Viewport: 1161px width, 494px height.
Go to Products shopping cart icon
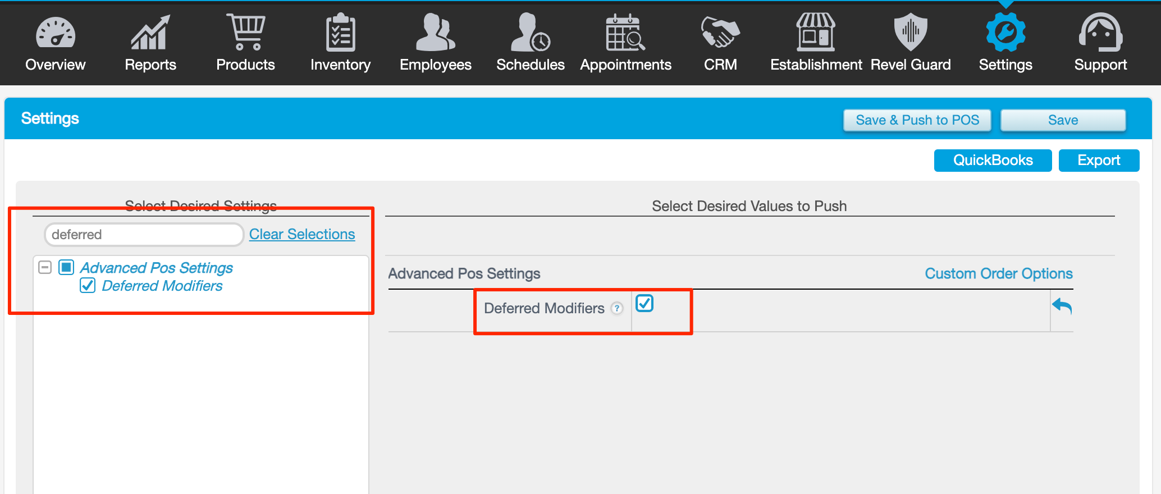click(x=245, y=33)
